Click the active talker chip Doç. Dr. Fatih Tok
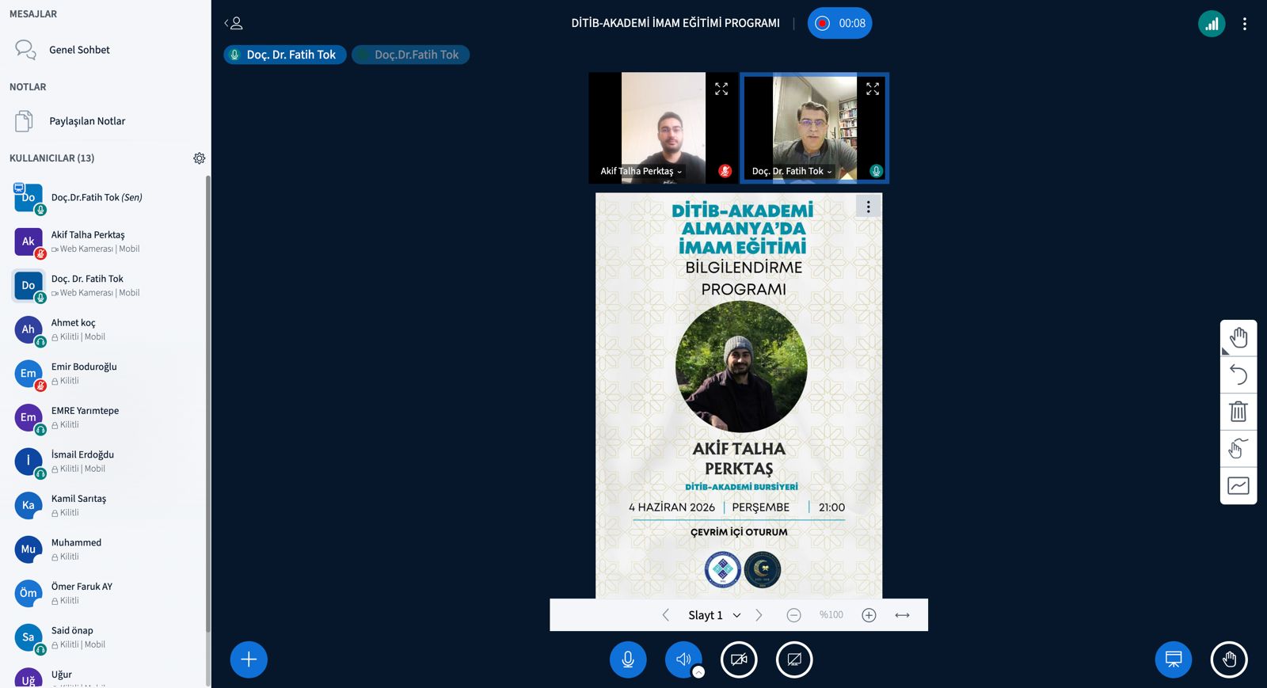The width and height of the screenshot is (1267, 688). (285, 55)
